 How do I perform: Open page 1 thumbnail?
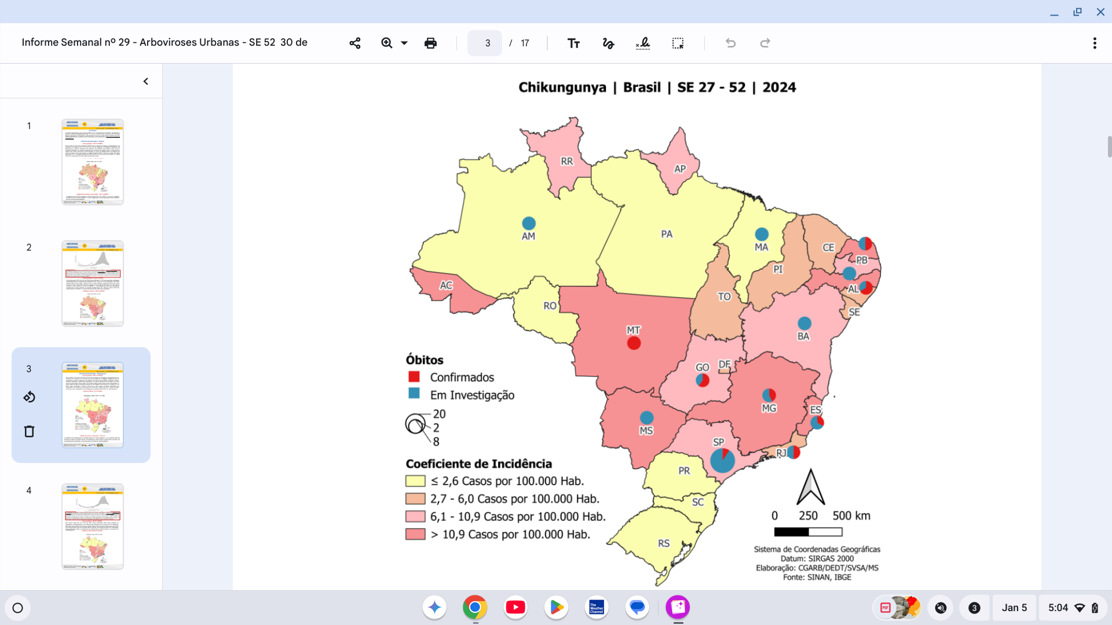click(x=93, y=162)
